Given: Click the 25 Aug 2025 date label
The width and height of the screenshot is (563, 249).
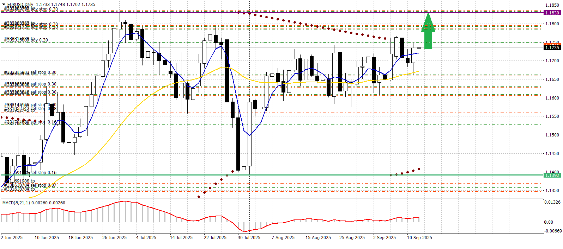Looking at the screenshot, I should (352, 238).
